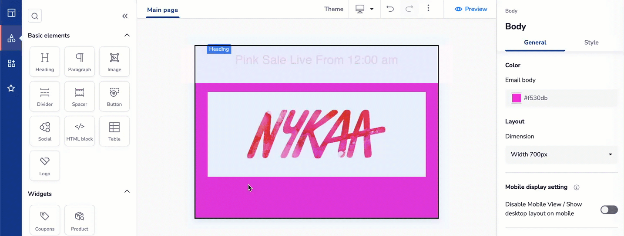Viewport: 624px width, 236px height.
Task: Toggle Disable Mobile View switch
Action: (609, 210)
